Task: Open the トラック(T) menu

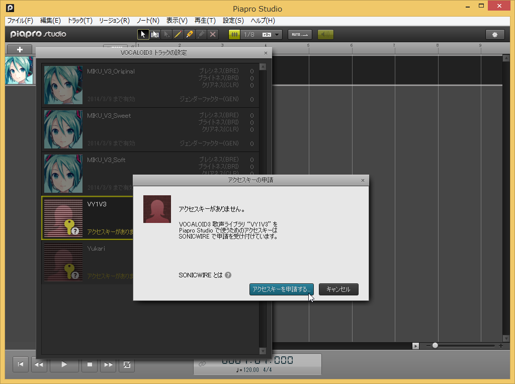Action: [80, 21]
